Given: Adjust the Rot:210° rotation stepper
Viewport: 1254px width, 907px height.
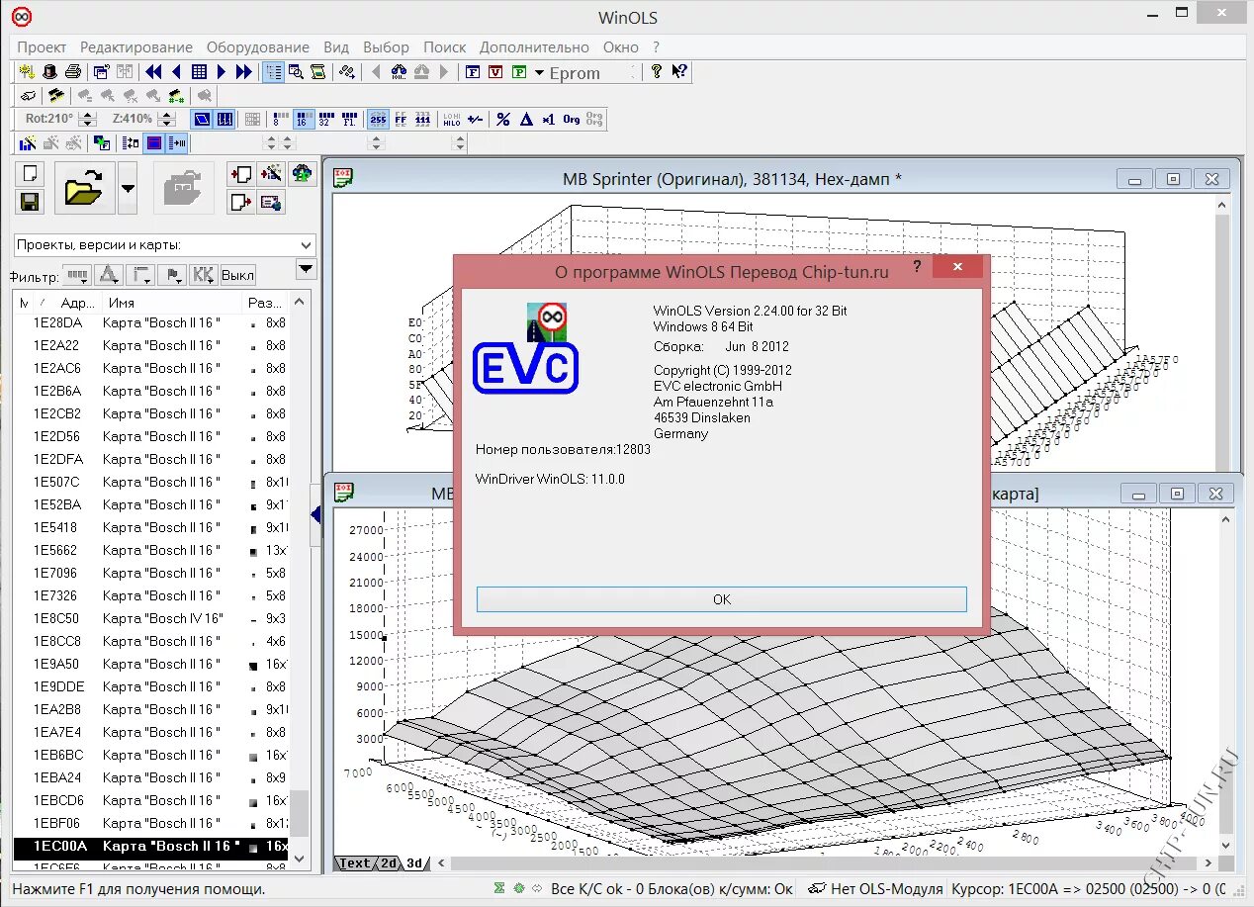Looking at the screenshot, I should (87, 119).
